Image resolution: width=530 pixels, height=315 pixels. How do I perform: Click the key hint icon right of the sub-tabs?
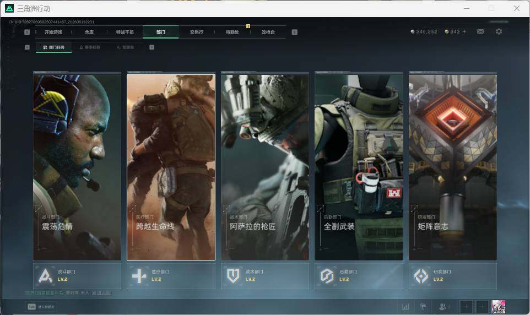[152, 47]
